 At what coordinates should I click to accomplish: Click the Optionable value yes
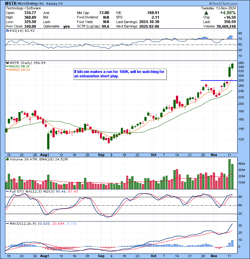pyautogui.click(x=67, y=27)
